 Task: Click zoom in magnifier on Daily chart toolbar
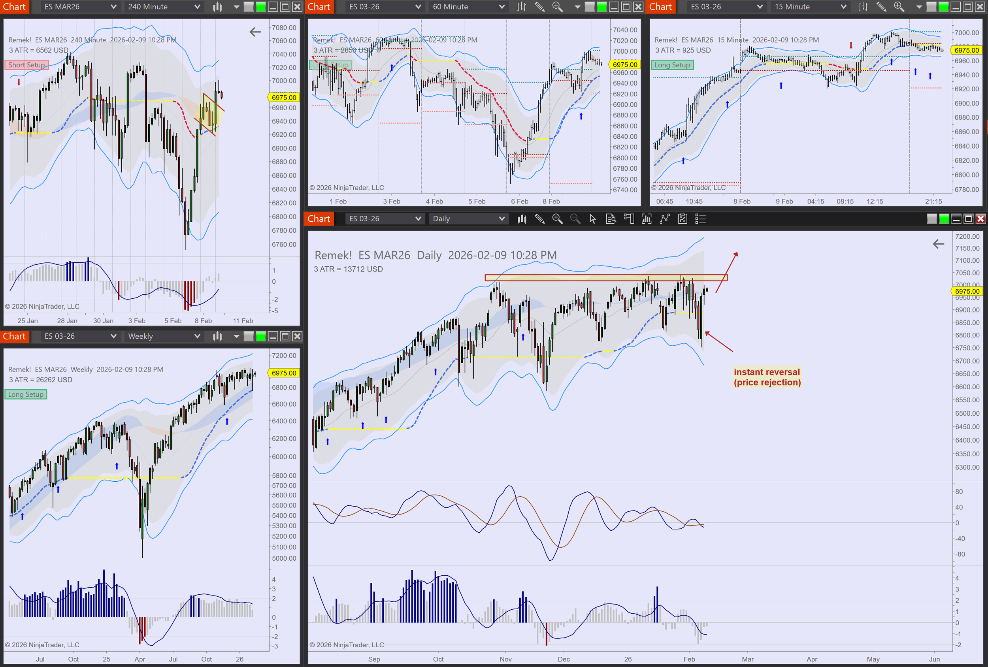557,219
